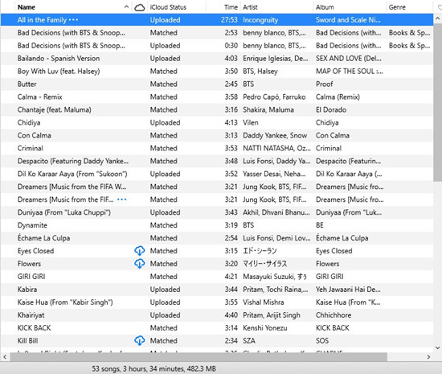The height and width of the screenshot is (374, 442).
Task: Click the vertical scrollbar down arrow
Action: click(x=437, y=347)
